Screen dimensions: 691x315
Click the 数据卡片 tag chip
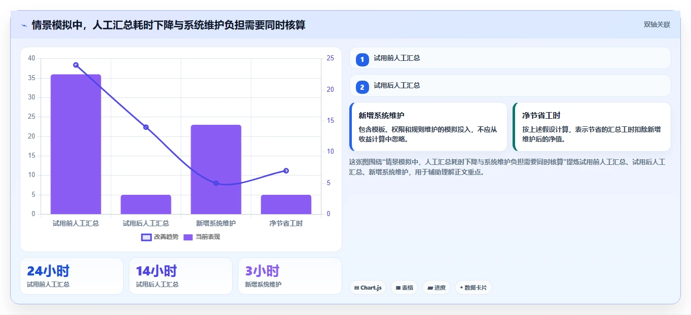coord(474,288)
